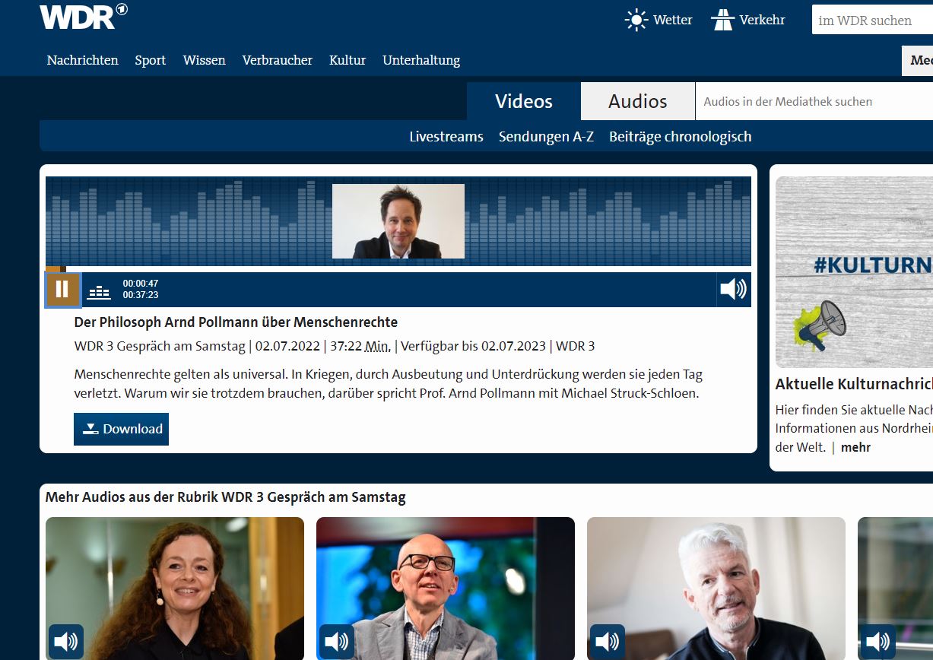Play audio with the grey-haired man
The image size is (933, 660).
[608, 642]
